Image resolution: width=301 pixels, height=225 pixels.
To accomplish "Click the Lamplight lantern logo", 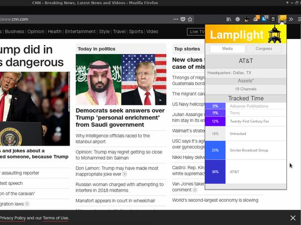I will [274, 34].
